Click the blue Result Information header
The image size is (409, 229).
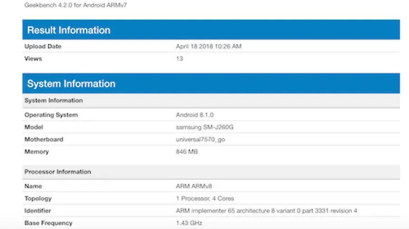tap(69, 30)
